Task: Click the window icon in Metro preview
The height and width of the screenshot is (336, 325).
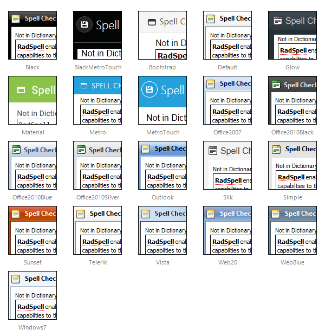Action: (84, 86)
